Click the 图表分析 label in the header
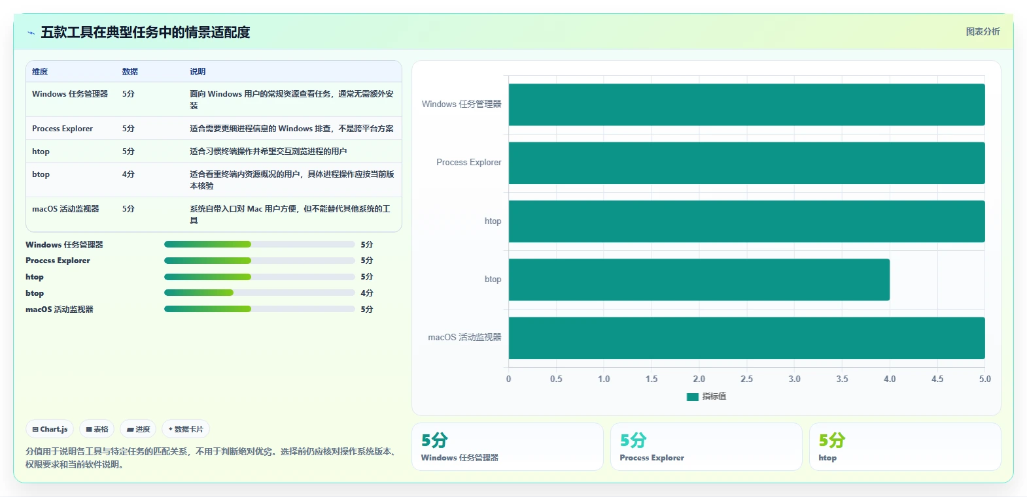 click(x=983, y=31)
